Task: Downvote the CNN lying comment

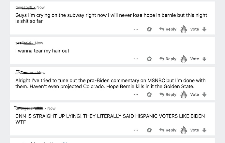Action: (x=204, y=130)
